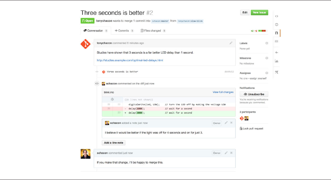Click schacon's avatar beside the last comment
Image resolution: width=331 pixels, height=180 pixels.
point(85,154)
